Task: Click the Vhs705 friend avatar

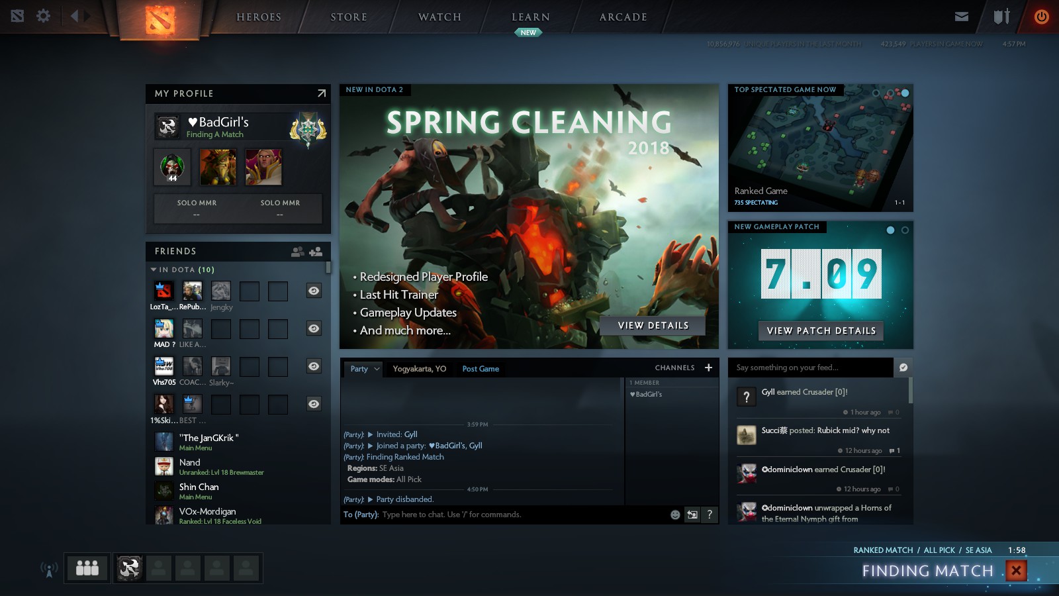Action: pyautogui.click(x=163, y=366)
